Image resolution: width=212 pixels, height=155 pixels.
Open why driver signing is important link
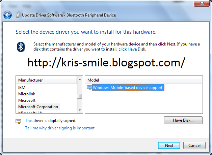60,128
